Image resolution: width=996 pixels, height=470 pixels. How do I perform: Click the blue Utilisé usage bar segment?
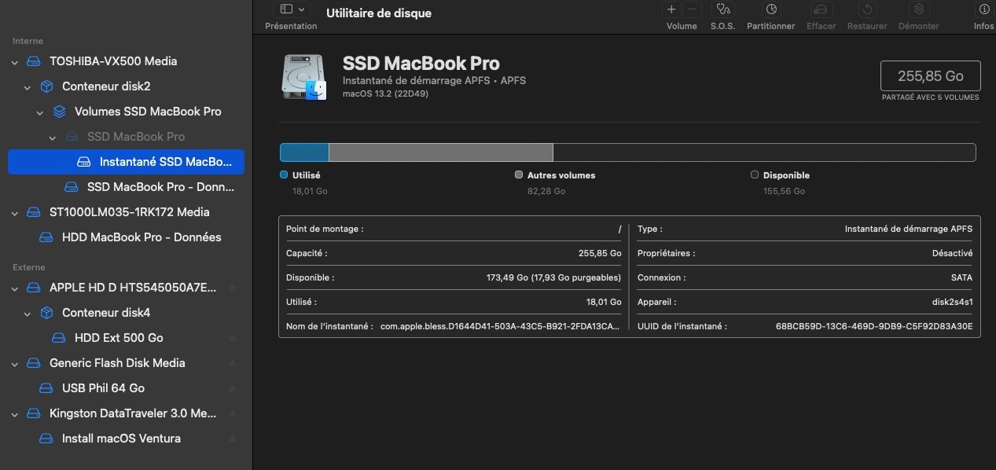[304, 152]
